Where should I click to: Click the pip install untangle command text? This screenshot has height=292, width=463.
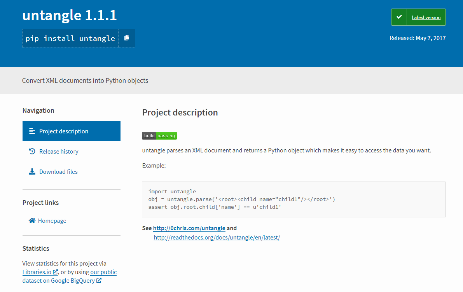coord(70,38)
